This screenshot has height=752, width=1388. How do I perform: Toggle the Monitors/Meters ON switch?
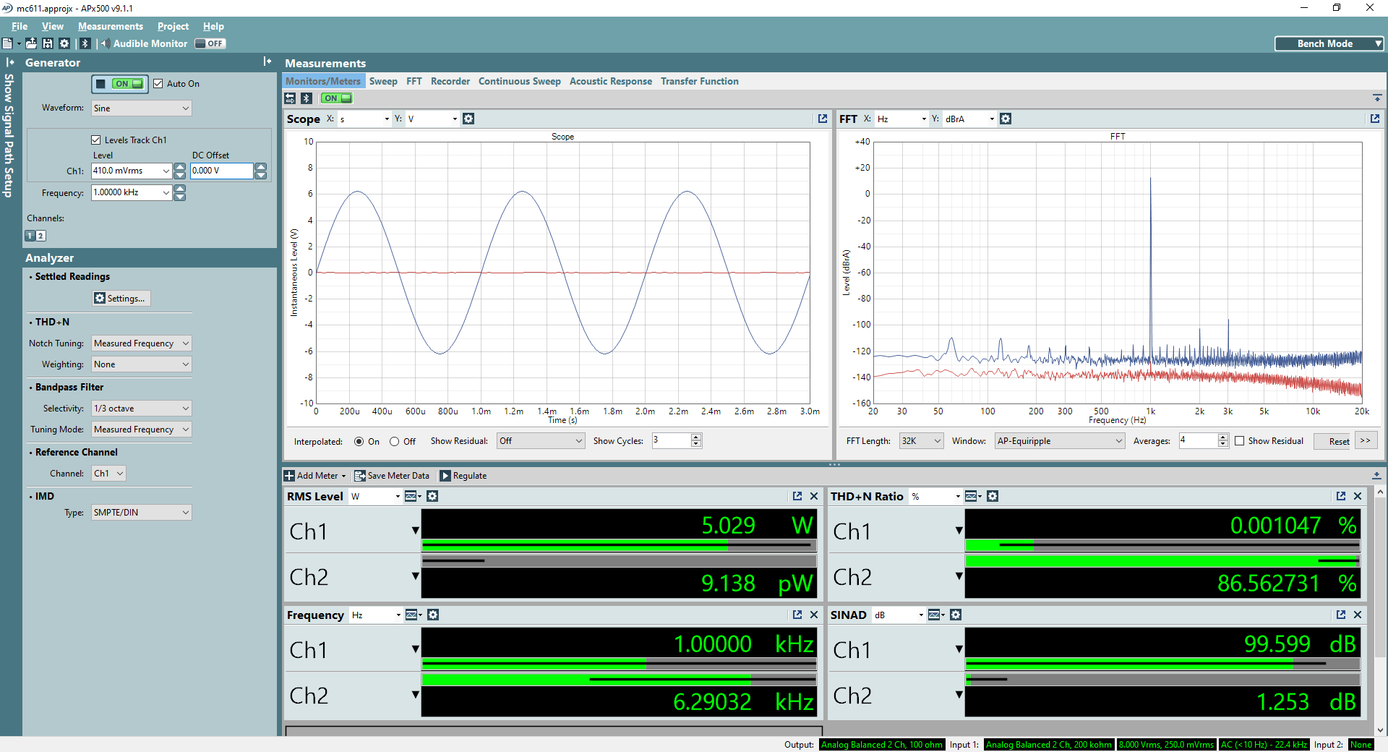tap(336, 98)
